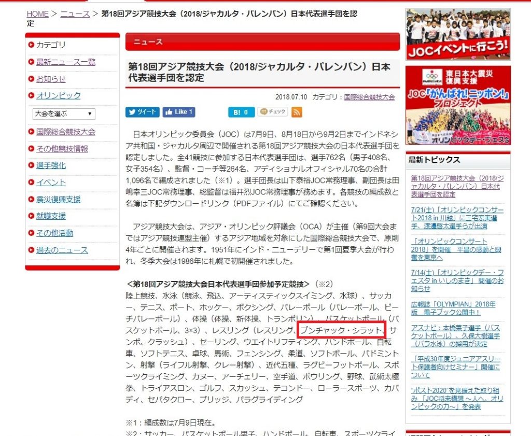531x436 pixels.
Task: Open the 広報誌 OLYMPIAN 2018年版 topic link
Action: pos(453,308)
